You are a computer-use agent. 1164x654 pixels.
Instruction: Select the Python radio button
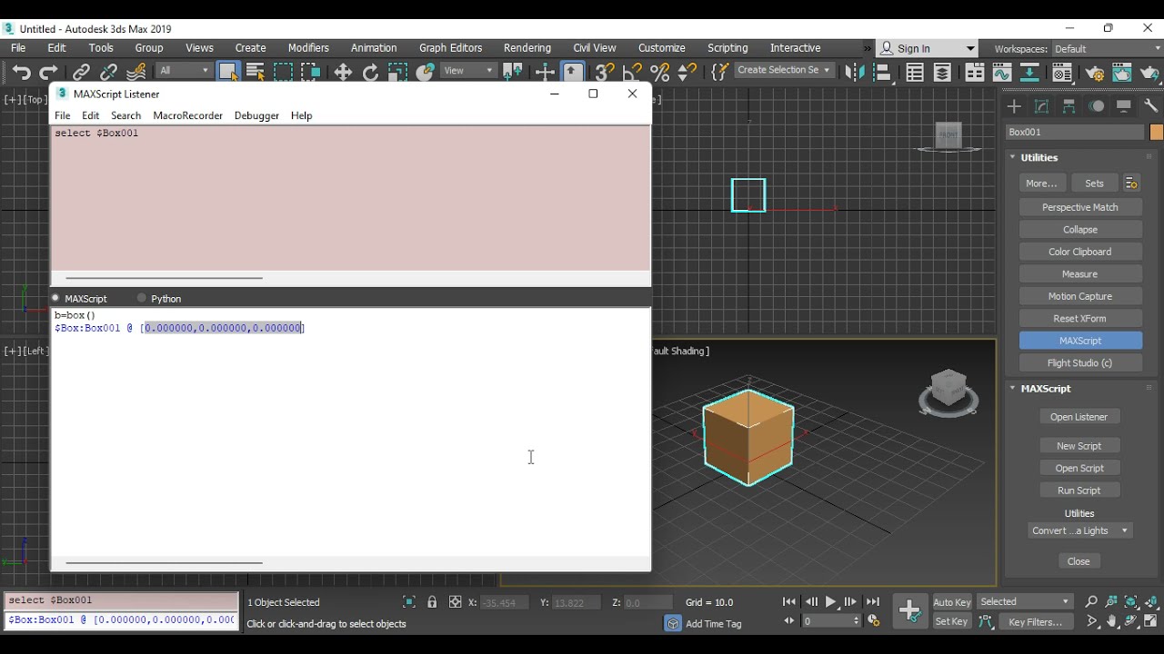coord(142,298)
